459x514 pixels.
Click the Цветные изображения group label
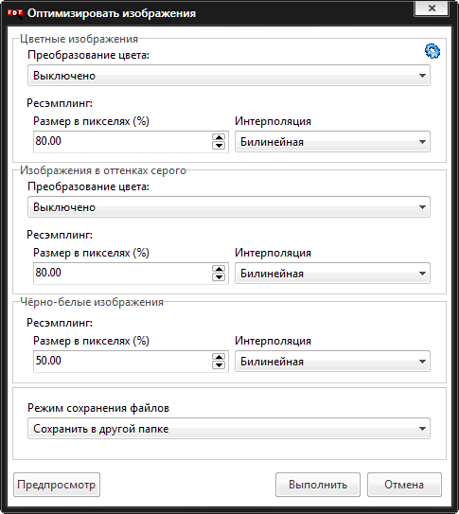(x=79, y=39)
